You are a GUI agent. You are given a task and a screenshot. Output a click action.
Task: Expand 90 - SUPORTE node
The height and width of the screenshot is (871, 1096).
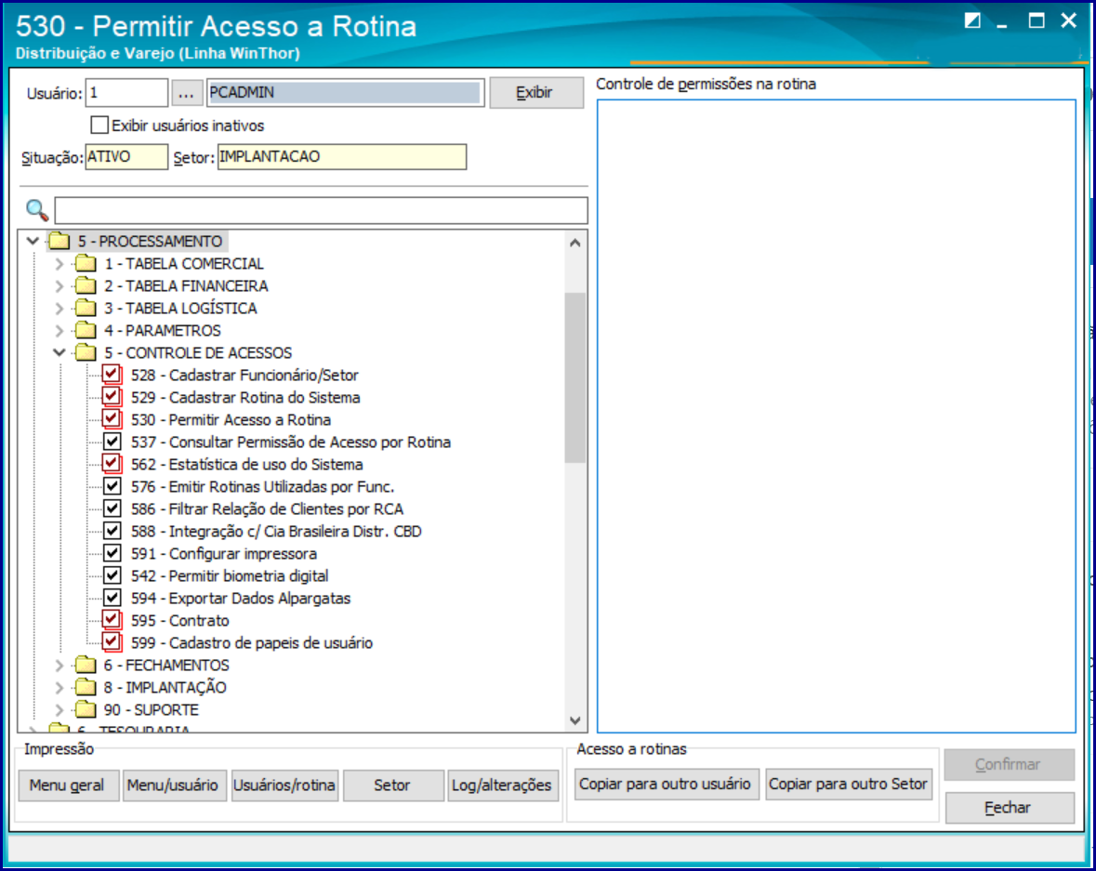point(59,709)
